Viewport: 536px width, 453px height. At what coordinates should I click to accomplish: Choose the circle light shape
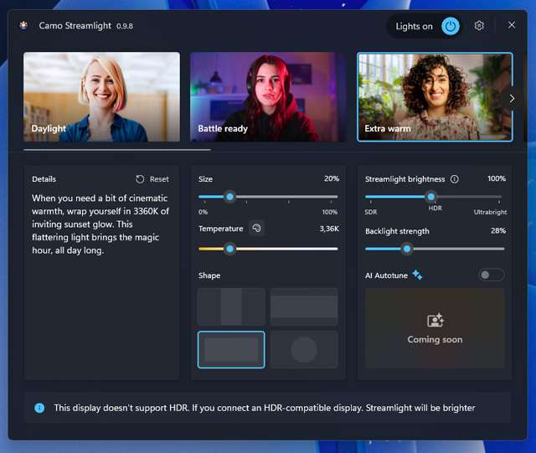[x=304, y=349]
